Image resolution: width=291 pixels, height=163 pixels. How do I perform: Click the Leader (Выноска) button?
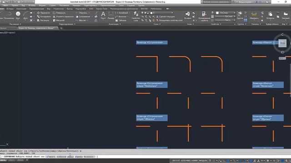tap(121, 17)
